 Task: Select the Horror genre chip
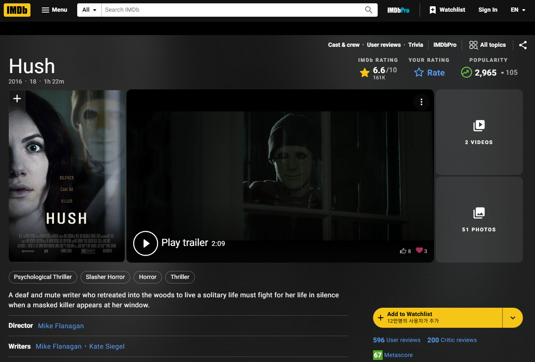coord(148,277)
